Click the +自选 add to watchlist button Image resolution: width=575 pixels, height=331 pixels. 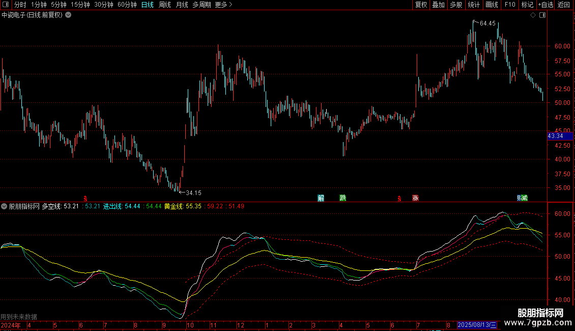[x=545, y=5]
